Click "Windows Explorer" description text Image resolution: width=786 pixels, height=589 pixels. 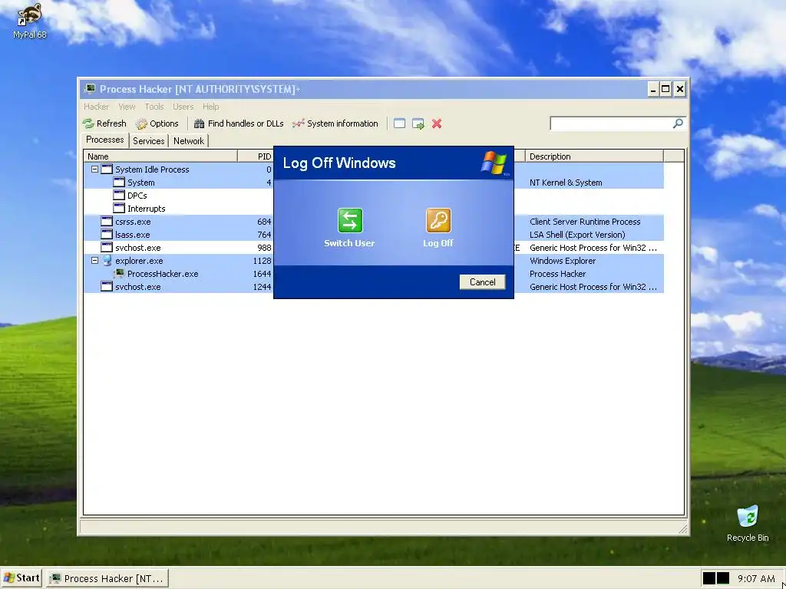tap(563, 261)
